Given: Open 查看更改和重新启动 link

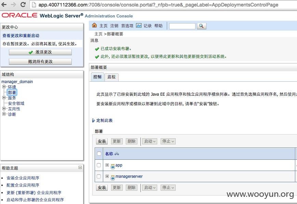Looking at the screenshot, I should (x=21, y=36).
